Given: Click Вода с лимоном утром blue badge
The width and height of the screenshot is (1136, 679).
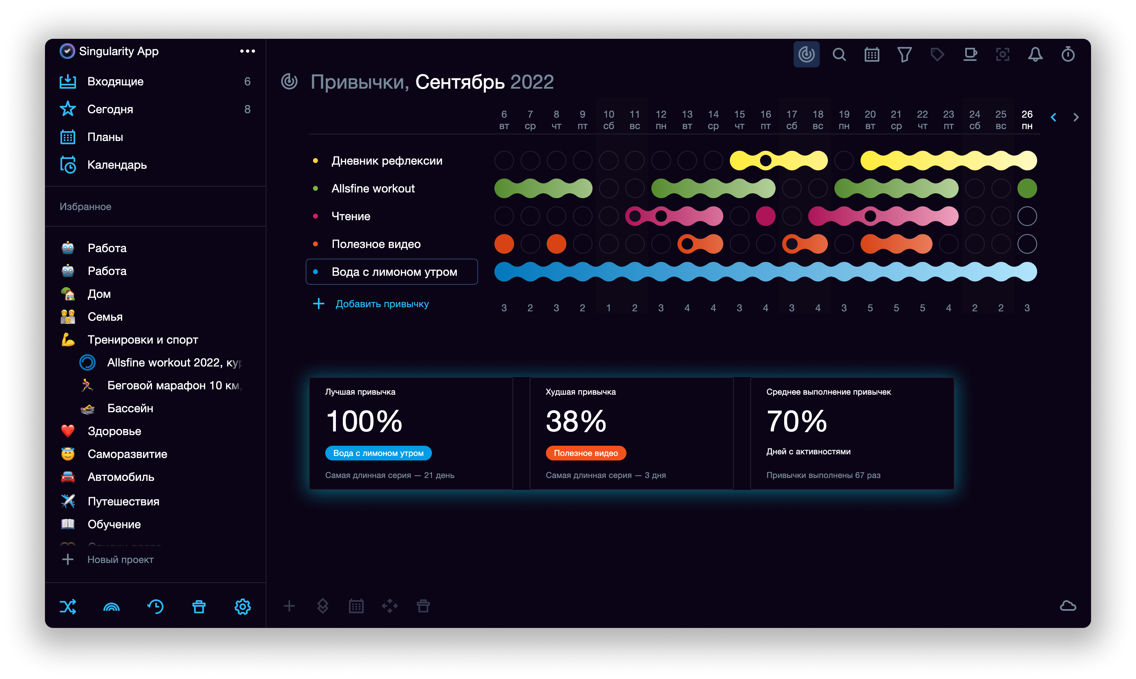Looking at the screenshot, I should [x=378, y=453].
